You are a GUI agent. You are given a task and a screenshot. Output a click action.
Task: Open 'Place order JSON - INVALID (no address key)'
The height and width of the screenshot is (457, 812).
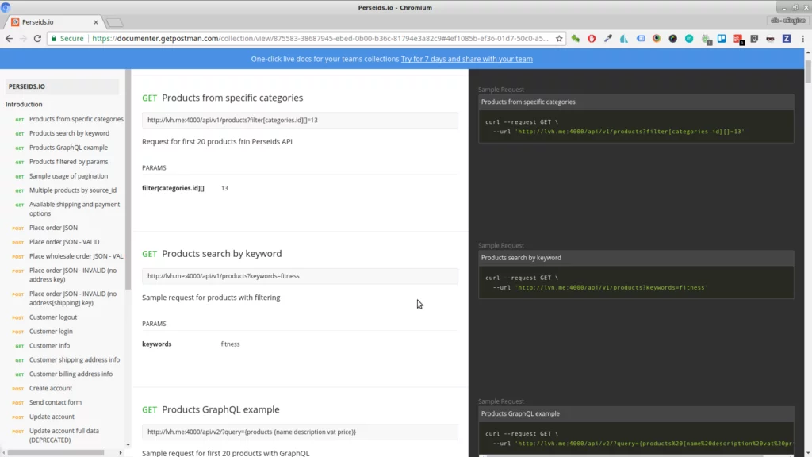point(72,275)
